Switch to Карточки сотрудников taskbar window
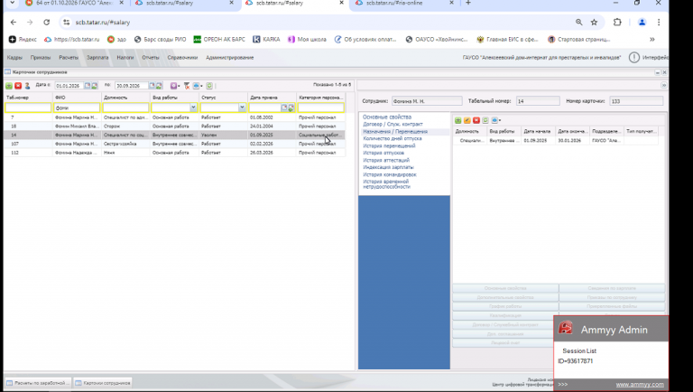 [x=103, y=383]
